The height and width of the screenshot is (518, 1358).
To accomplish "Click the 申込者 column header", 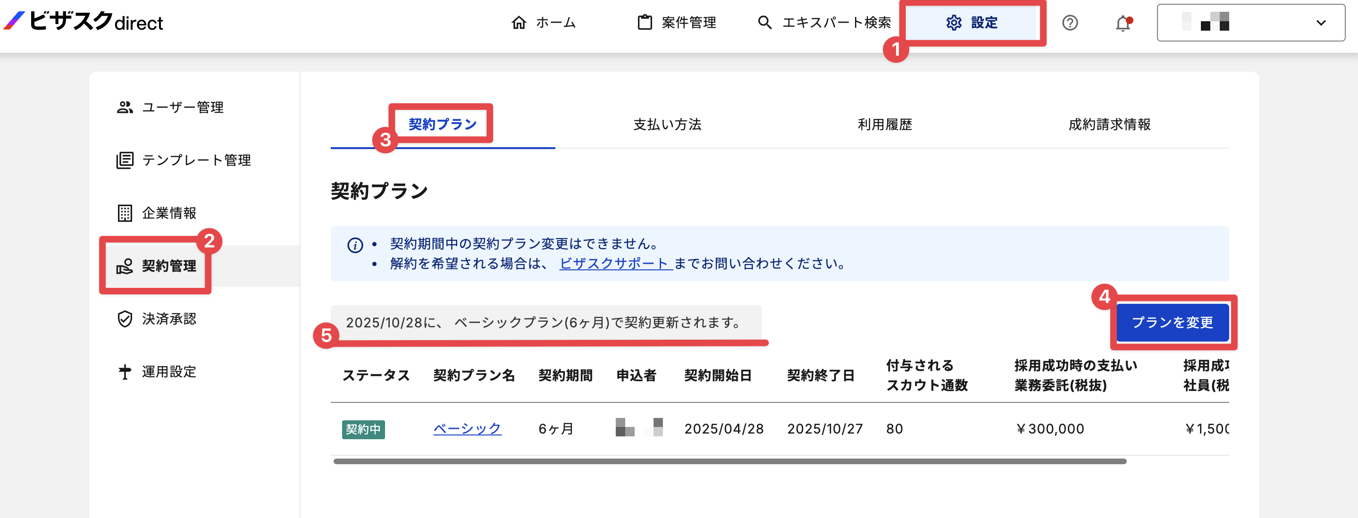I will click(637, 375).
